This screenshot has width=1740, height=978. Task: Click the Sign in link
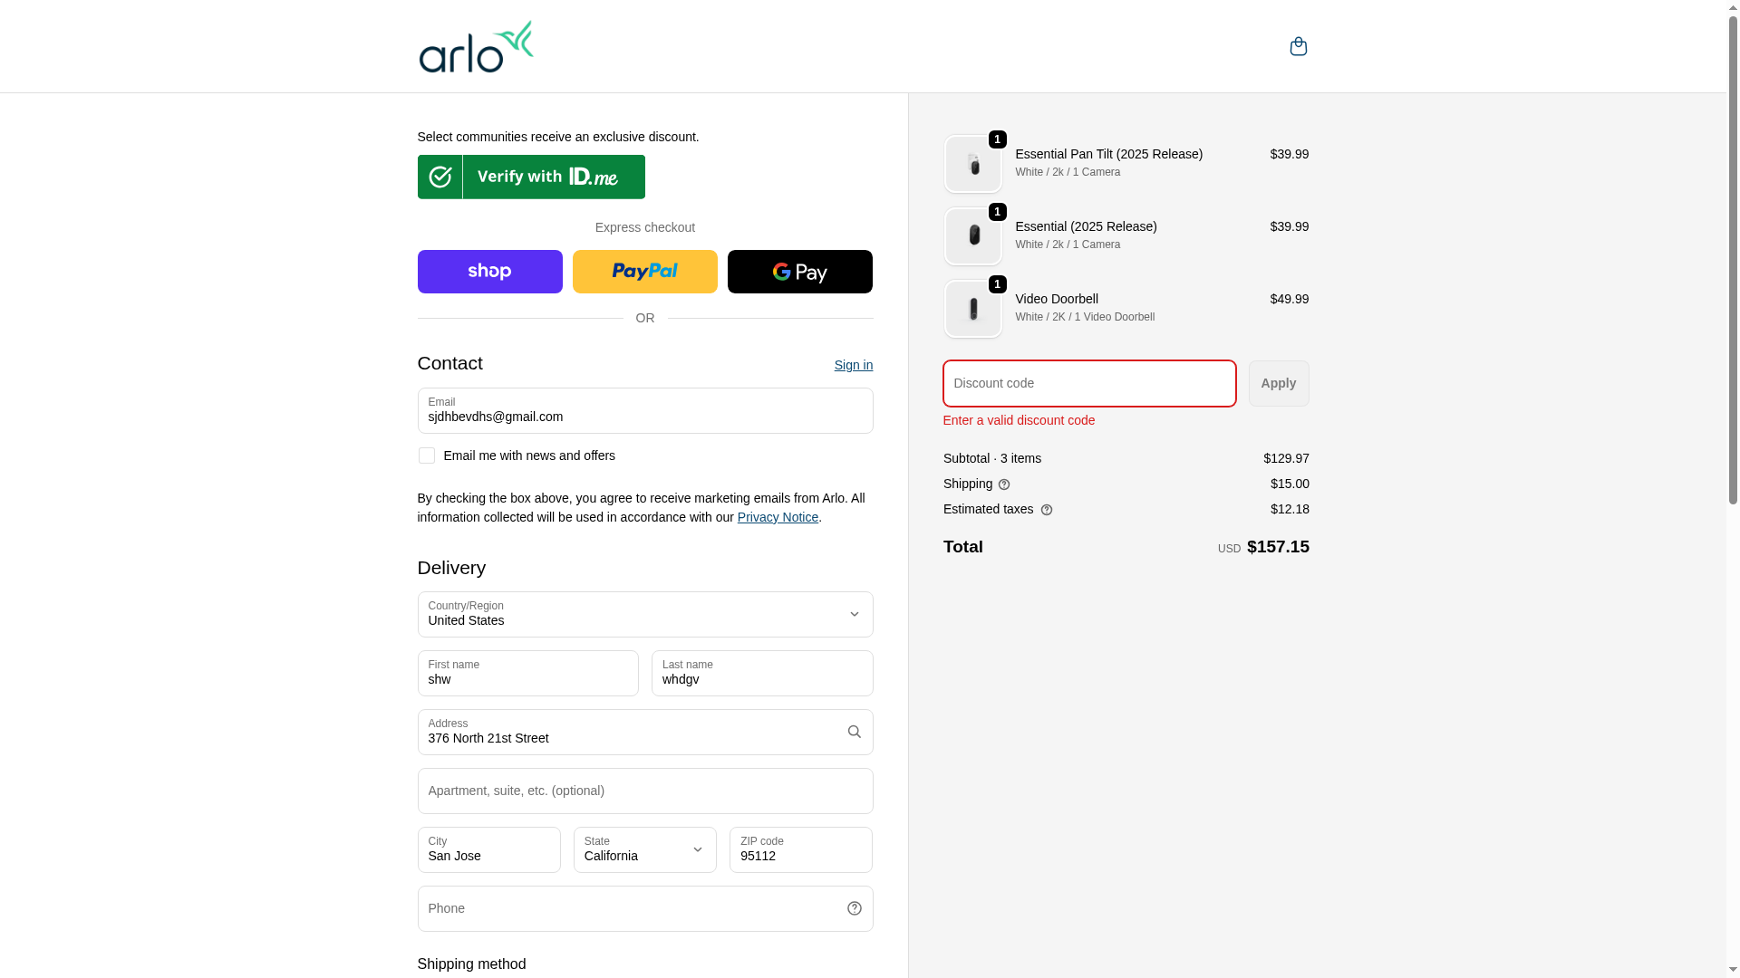(x=853, y=365)
